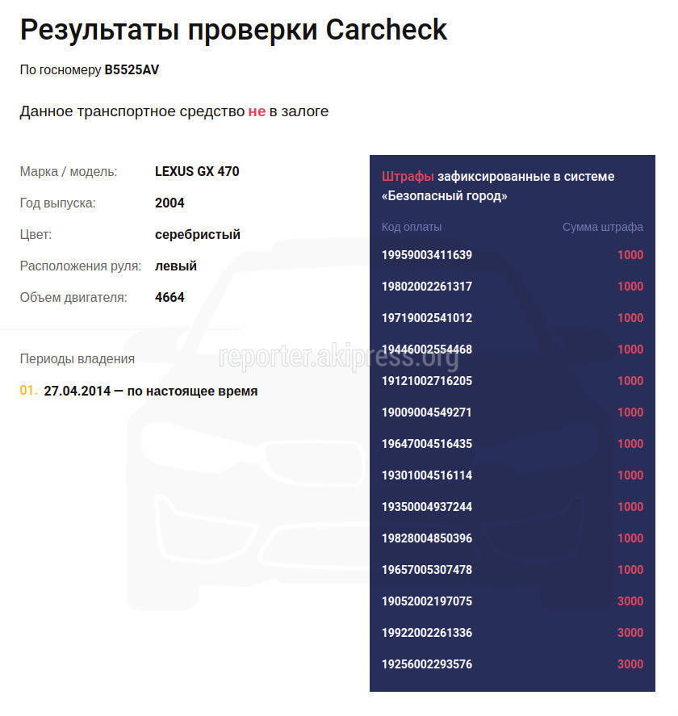
Task: Click payment code 19052002197075
Action: [x=427, y=601]
